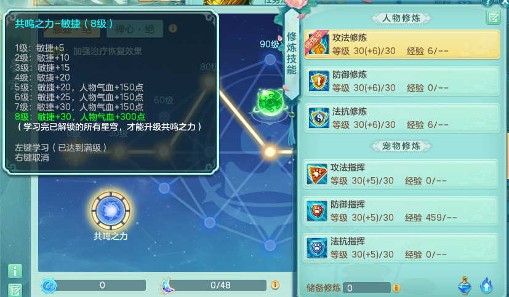The image size is (509, 297).
Task: Click the info icon next to 储备修炼
Action: coord(396,288)
